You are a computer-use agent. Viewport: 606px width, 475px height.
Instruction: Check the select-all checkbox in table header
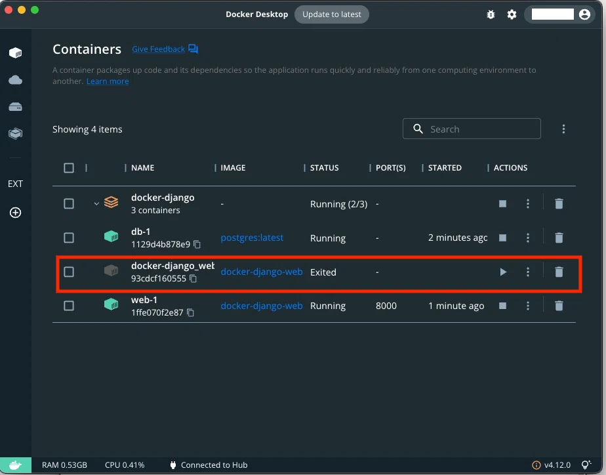[x=69, y=167]
